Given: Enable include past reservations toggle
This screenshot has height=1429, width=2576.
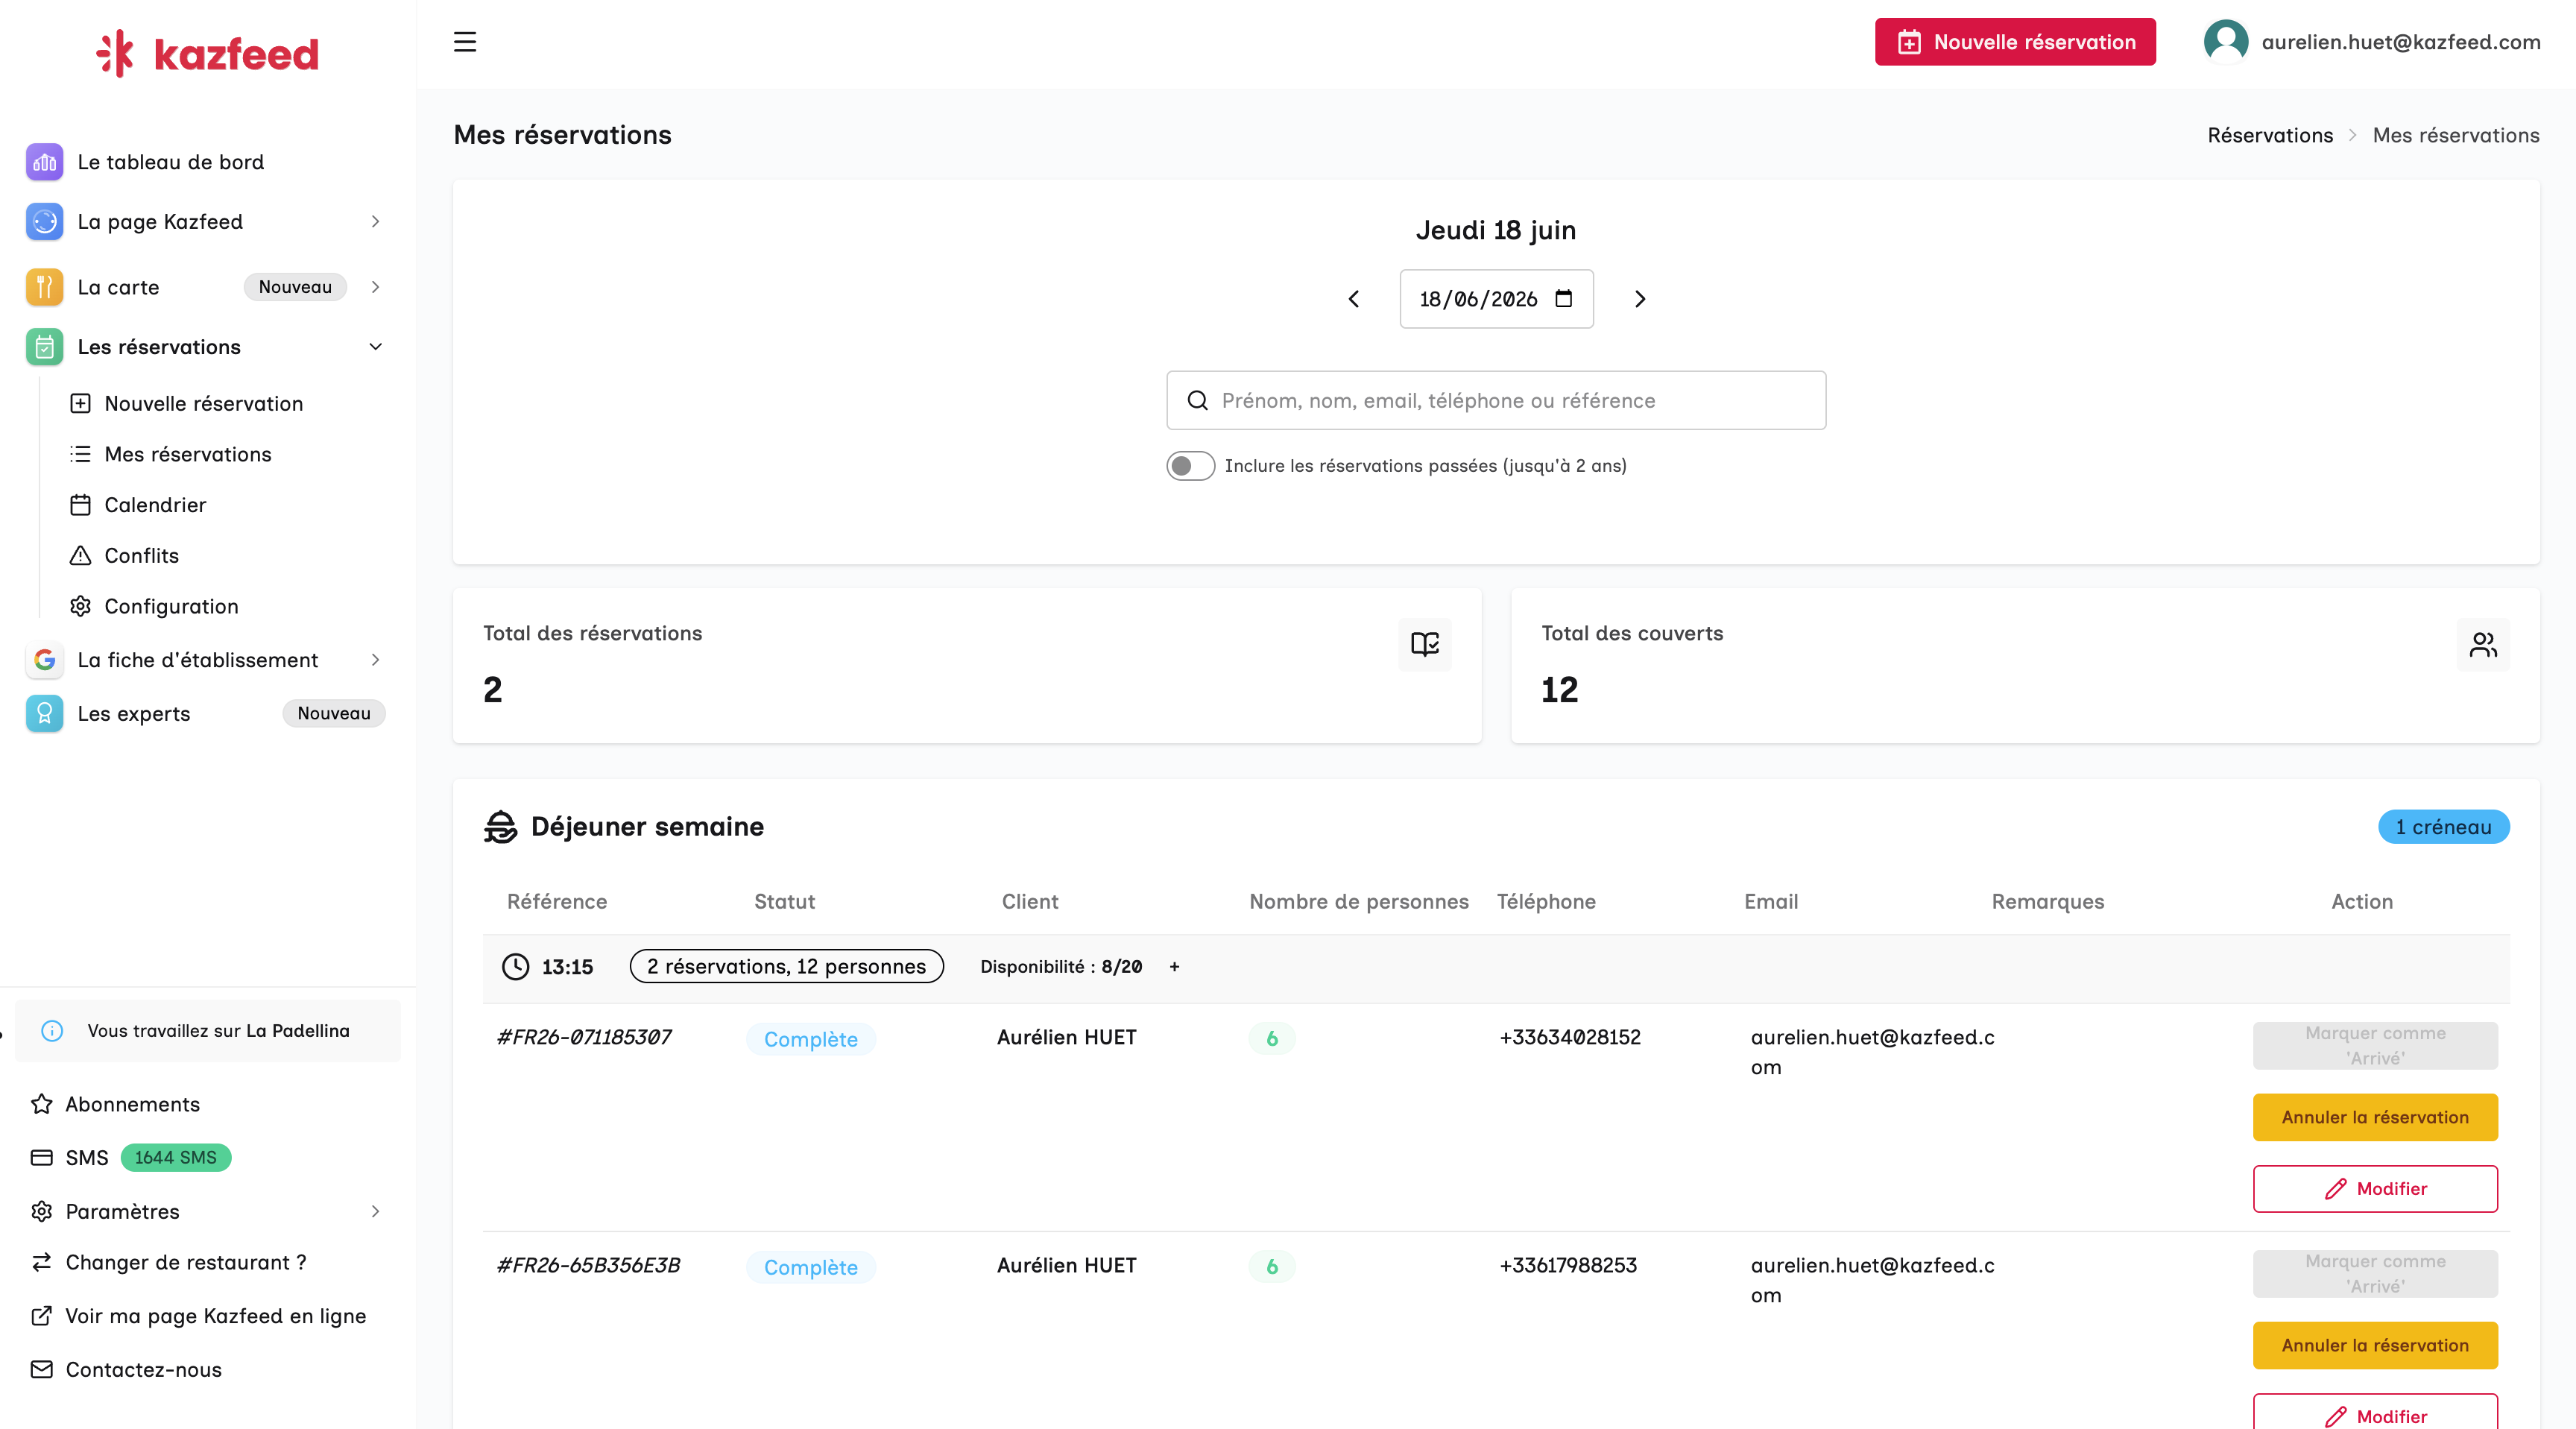Looking at the screenshot, I should [1190, 466].
